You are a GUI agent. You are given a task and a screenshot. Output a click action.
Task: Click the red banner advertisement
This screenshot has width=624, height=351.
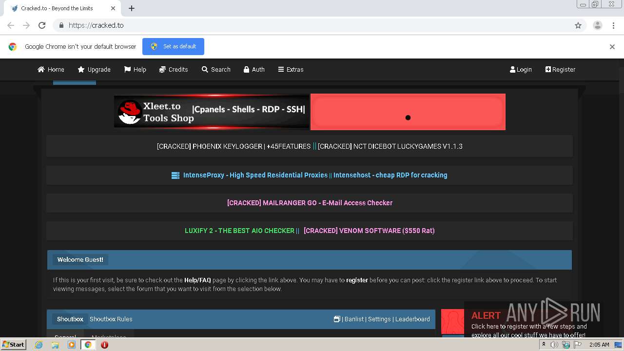408,112
